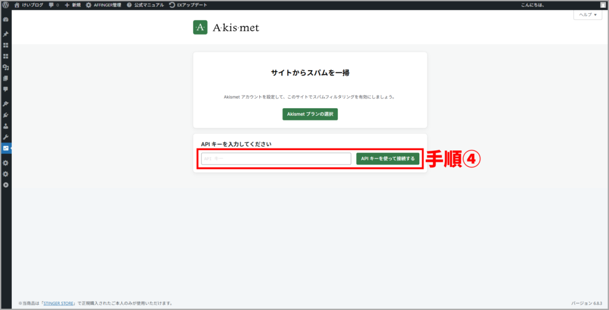609x310 pixels.
Task: Open the Plugins plug icon in sidebar
Action: [x=6, y=115]
